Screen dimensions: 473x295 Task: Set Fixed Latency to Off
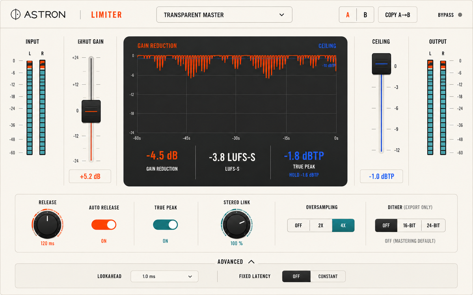pos(296,276)
